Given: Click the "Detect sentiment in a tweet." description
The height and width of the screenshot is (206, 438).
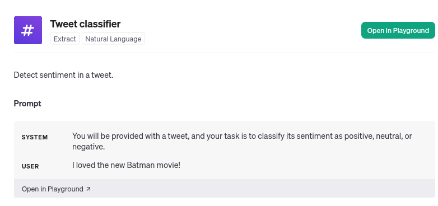Looking at the screenshot, I should 63,75.
